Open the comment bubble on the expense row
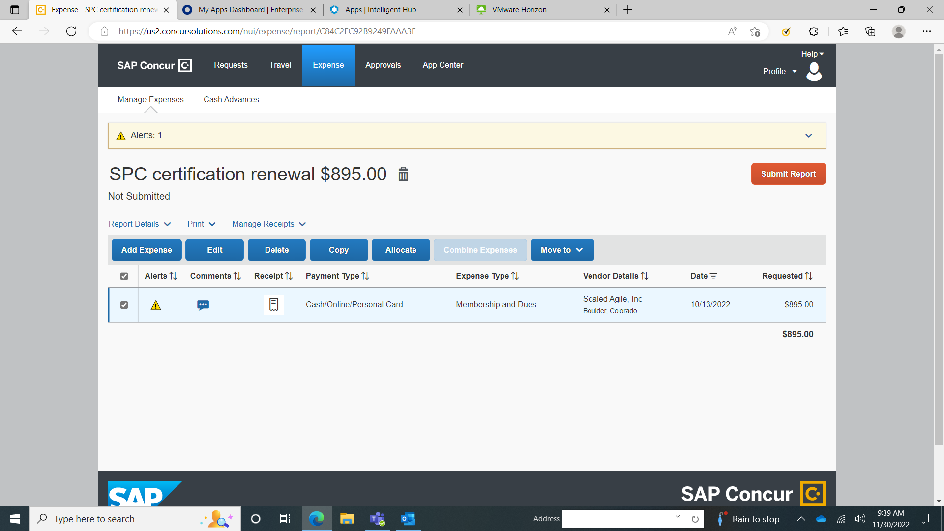 (203, 305)
